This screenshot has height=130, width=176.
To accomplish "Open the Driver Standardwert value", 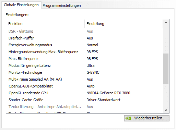I will pos(103,100).
